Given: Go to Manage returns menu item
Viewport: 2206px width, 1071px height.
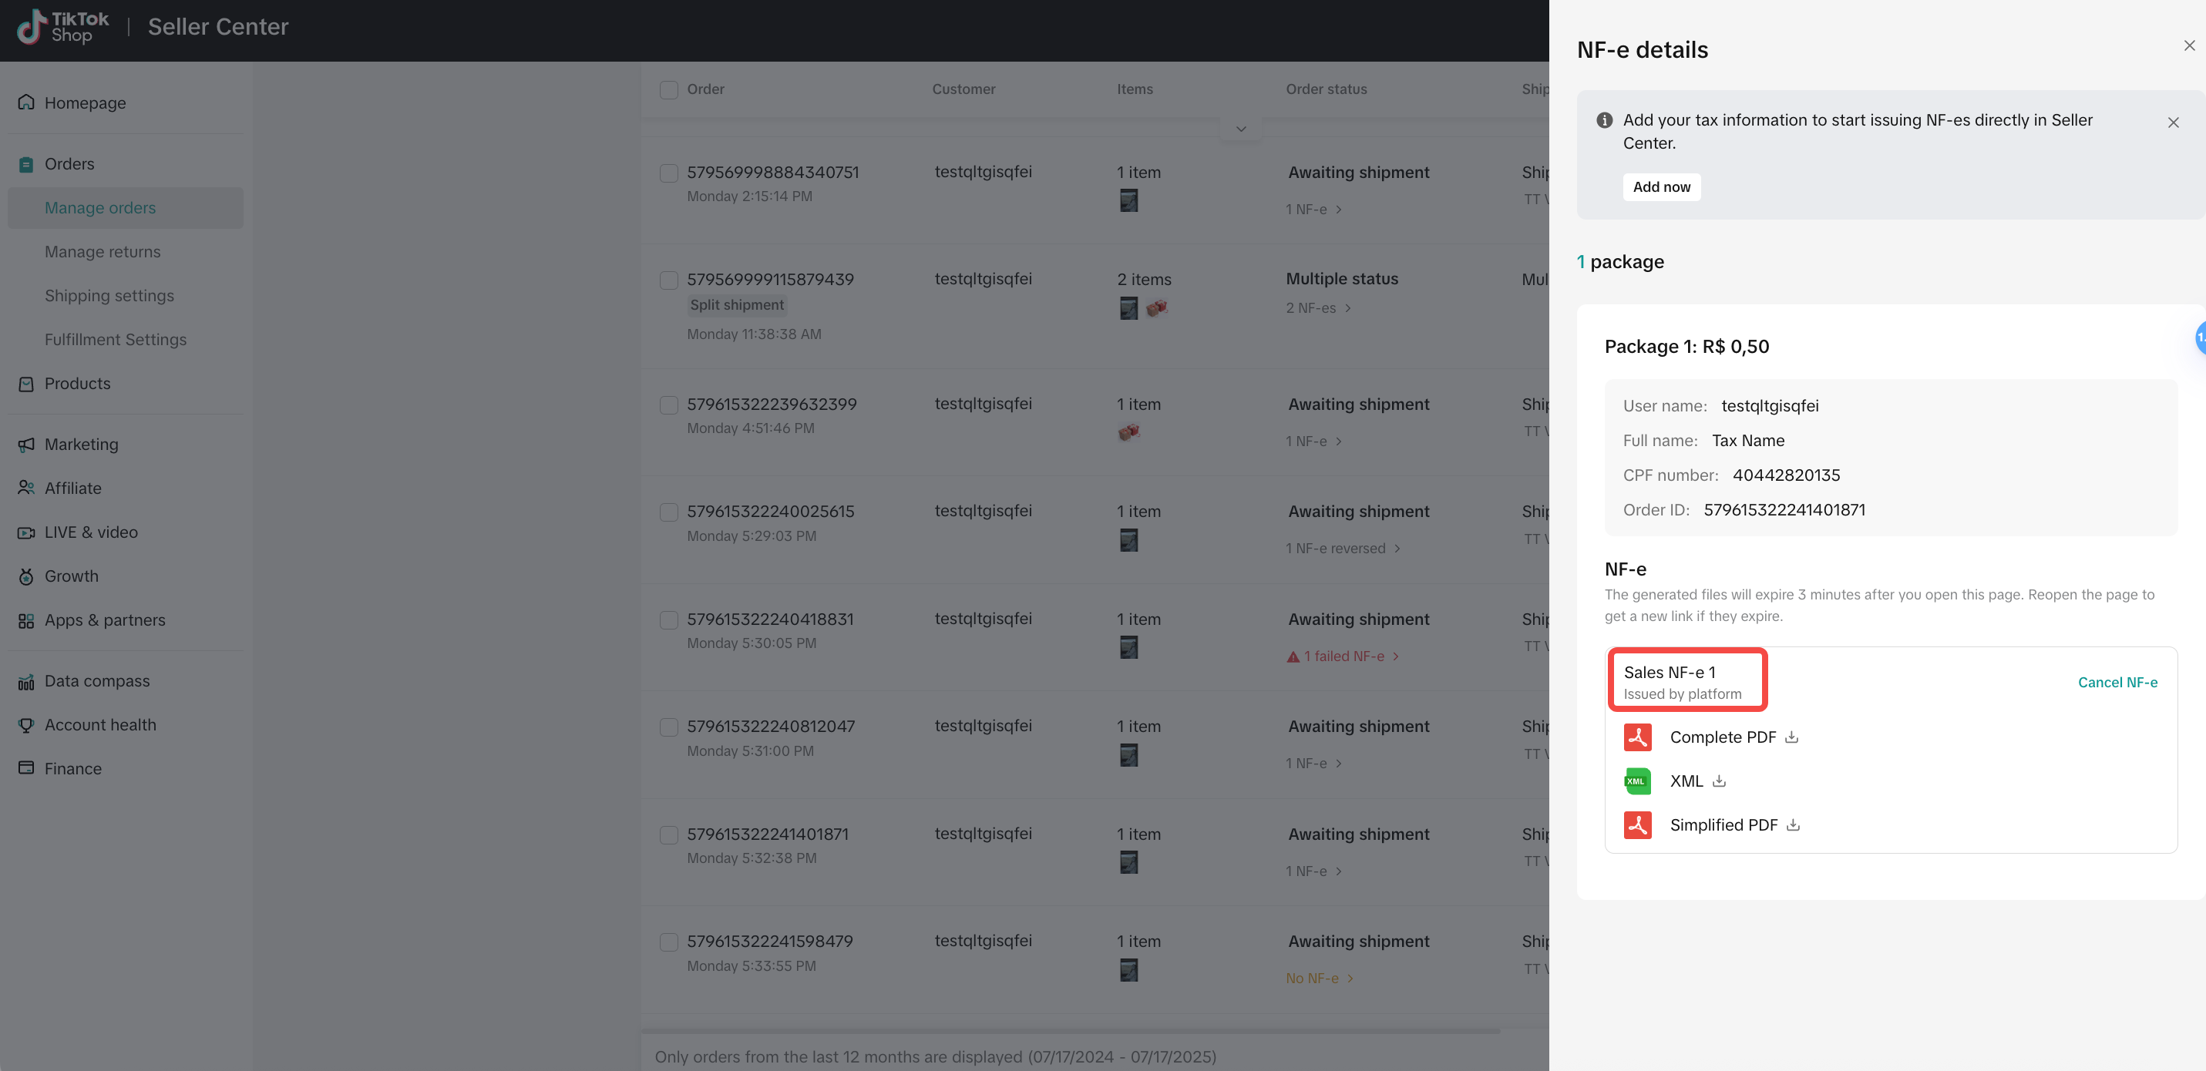Looking at the screenshot, I should click(x=102, y=252).
